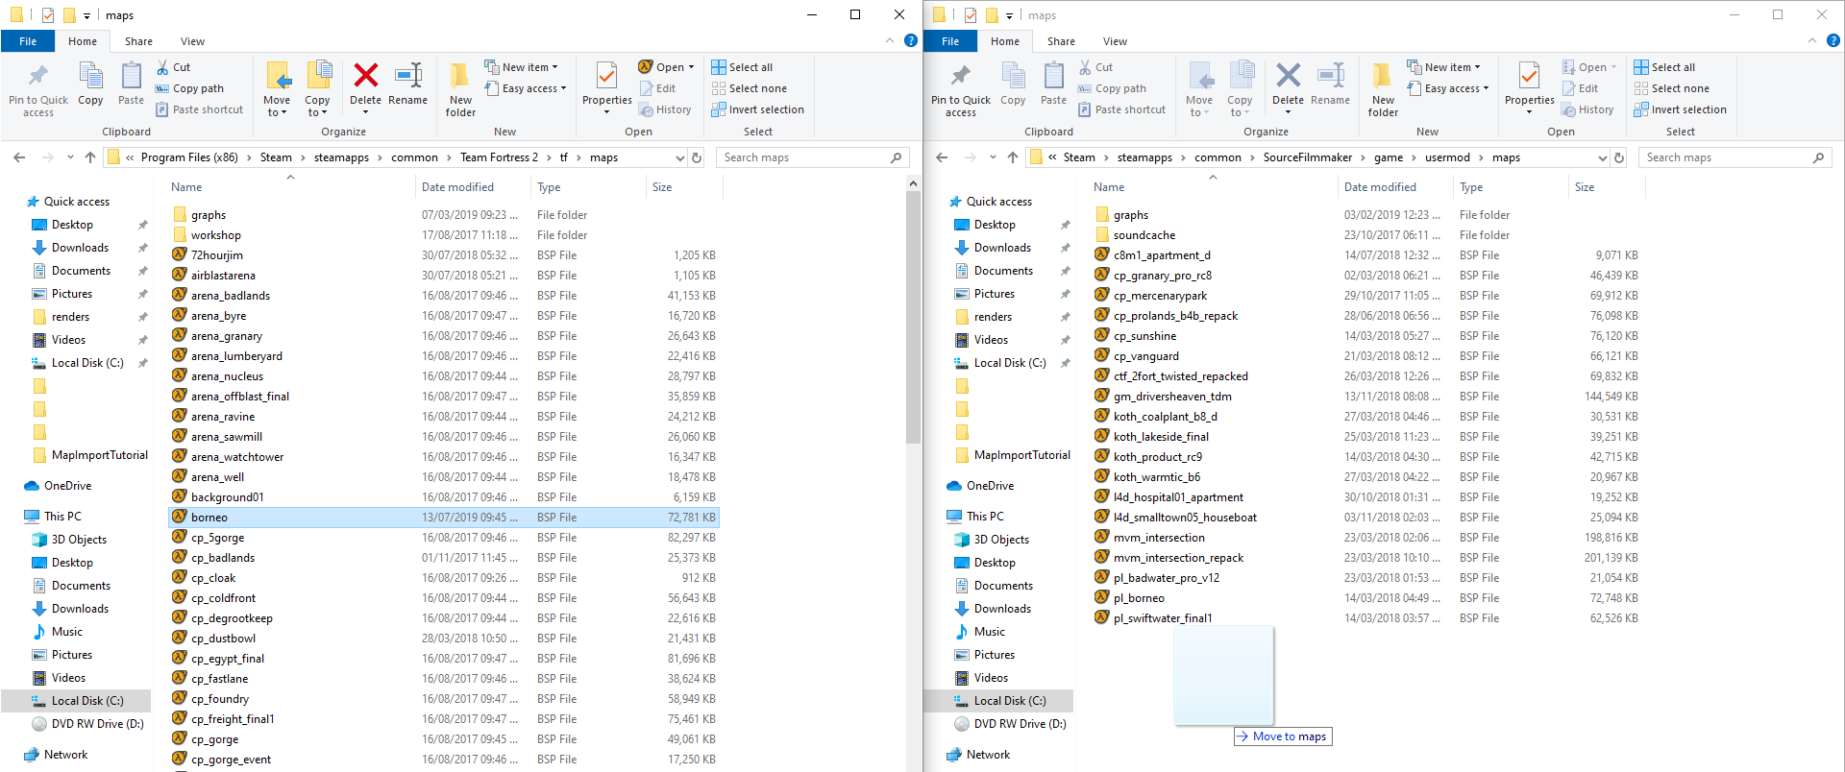This screenshot has height=772, width=1845.
Task: Click Refresh button beside left address bar
Action: 698,157
